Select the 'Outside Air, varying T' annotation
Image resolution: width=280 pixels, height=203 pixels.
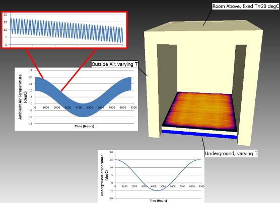115,64
